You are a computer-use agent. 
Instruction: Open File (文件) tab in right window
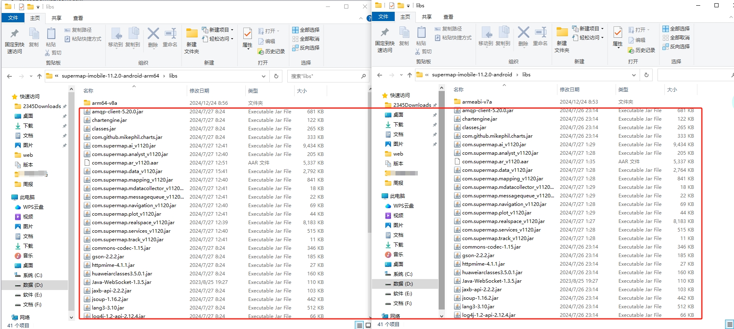pos(383,17)
